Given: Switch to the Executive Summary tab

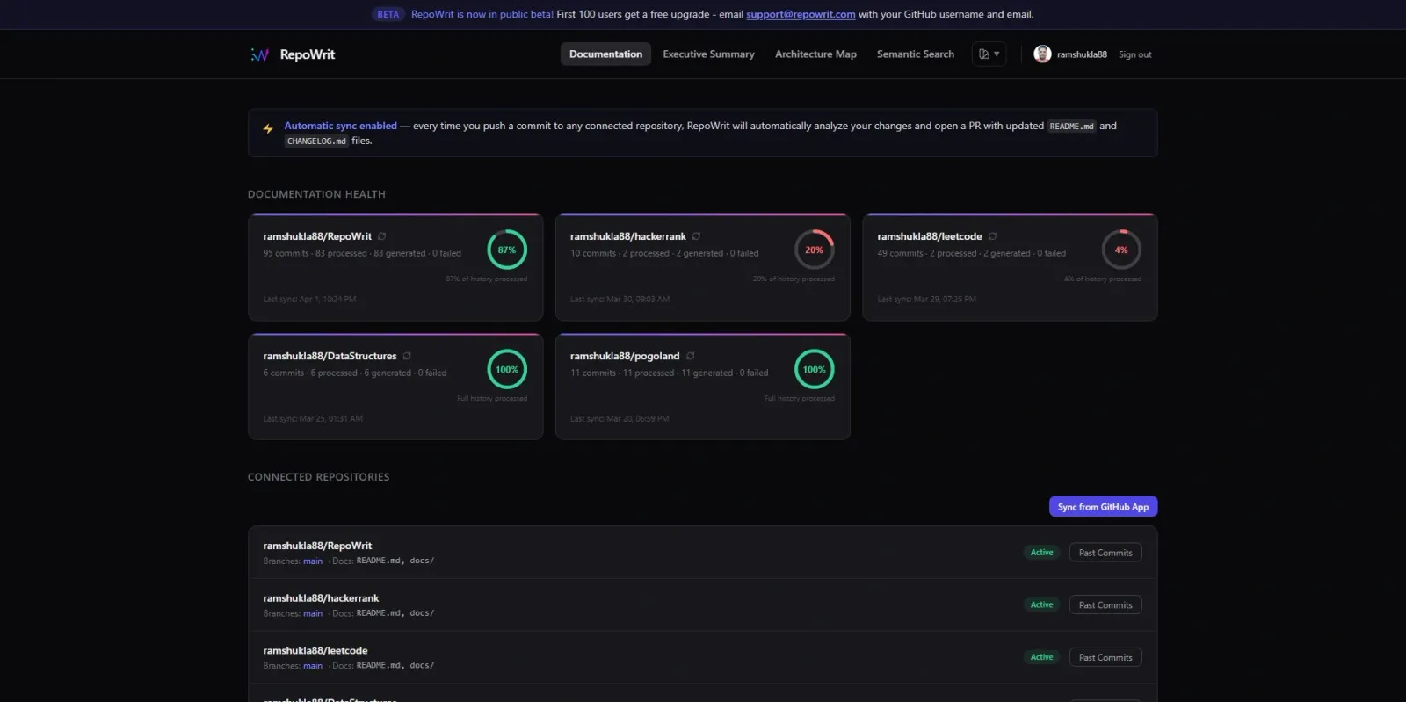Looking at the screenshot, I should [708, 54].
